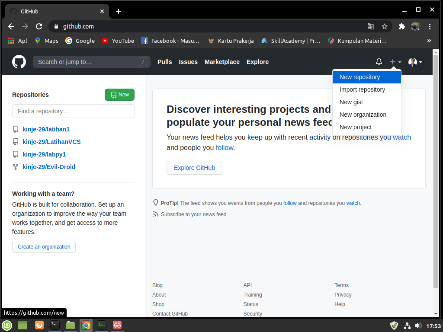Viewport: 443px width, 332px height.
Task: Open Explore in the GitHub header
Action: point(258,62)
